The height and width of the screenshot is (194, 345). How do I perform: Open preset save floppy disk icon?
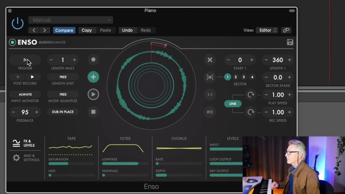[x=290, y=42]
